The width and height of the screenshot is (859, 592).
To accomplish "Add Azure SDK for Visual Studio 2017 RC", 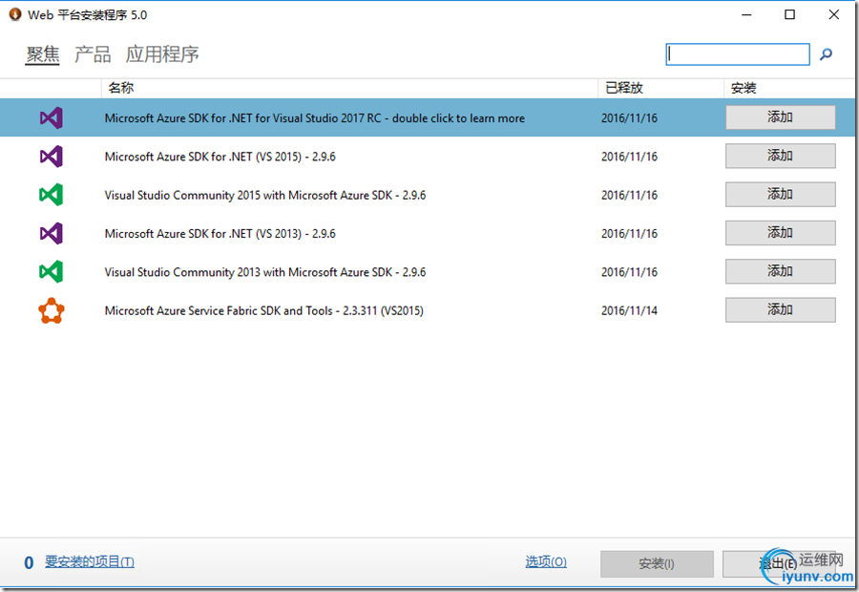I will [780, 117].
